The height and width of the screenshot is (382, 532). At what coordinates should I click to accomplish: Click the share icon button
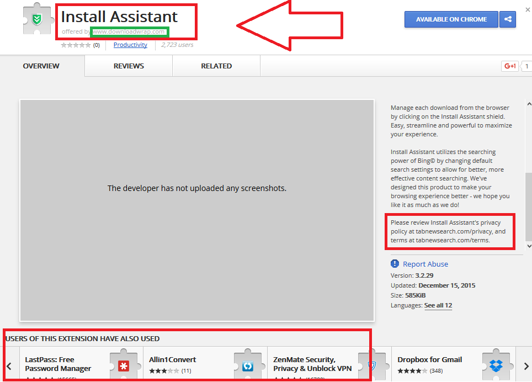(x=508, y=19)
